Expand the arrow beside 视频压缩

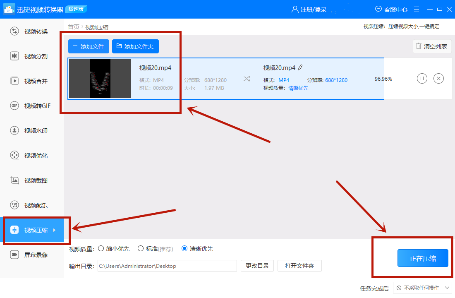[x=54, y=230]
